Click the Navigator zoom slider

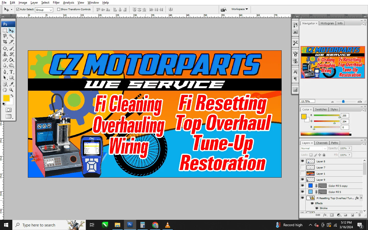tap(343, 101)
